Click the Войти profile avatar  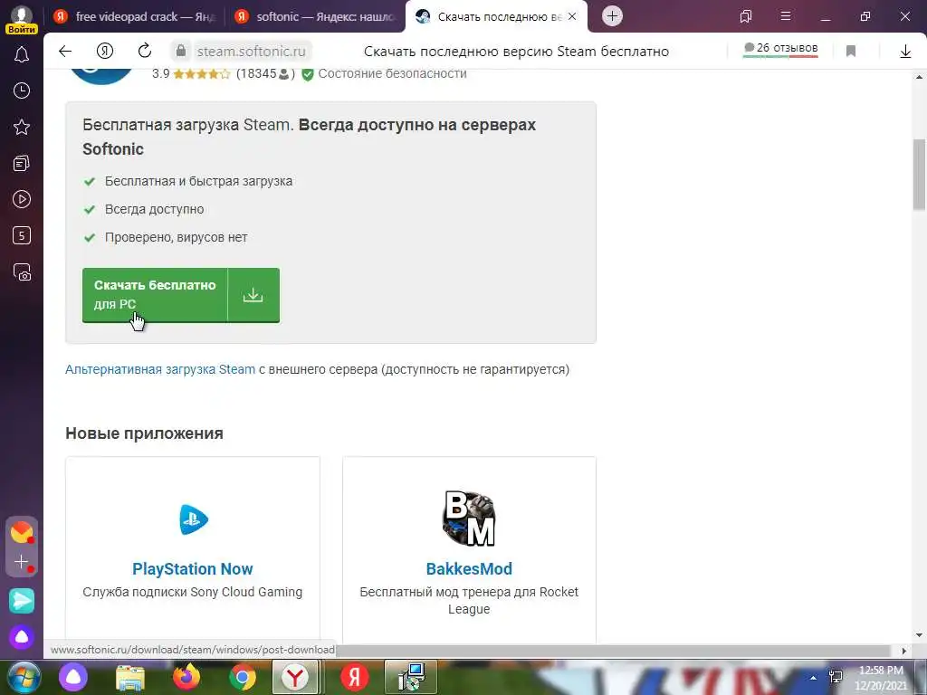(22, 18)
